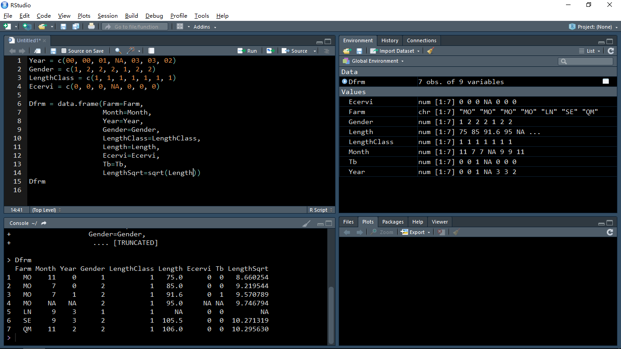Click Remove current plot icon
Image resolution: width=621 pixels, height=349 pixels.
pyautogui.click(x=441, y=232)
